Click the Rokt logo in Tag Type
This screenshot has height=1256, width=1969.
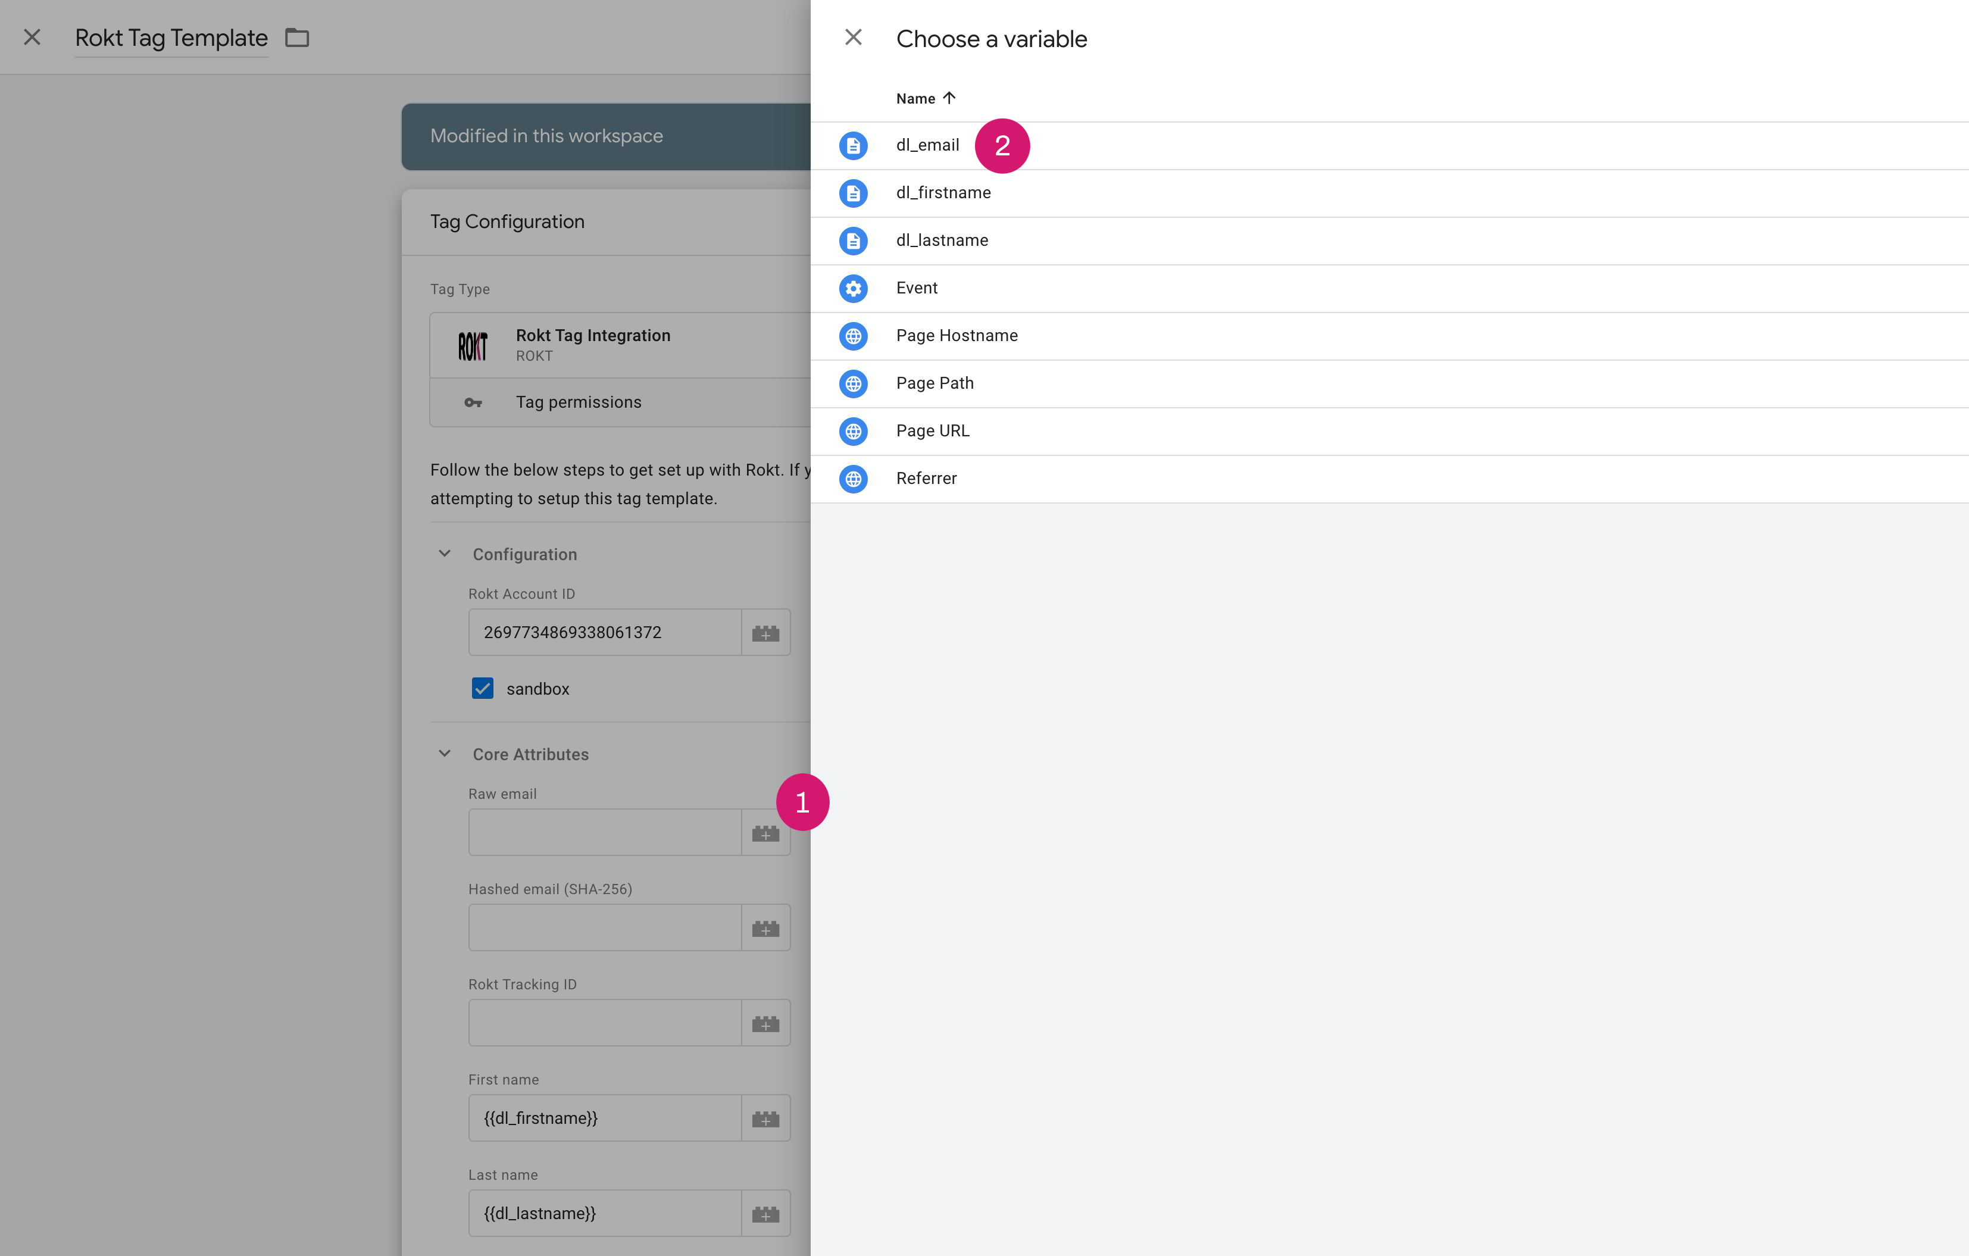pos(473,346)
